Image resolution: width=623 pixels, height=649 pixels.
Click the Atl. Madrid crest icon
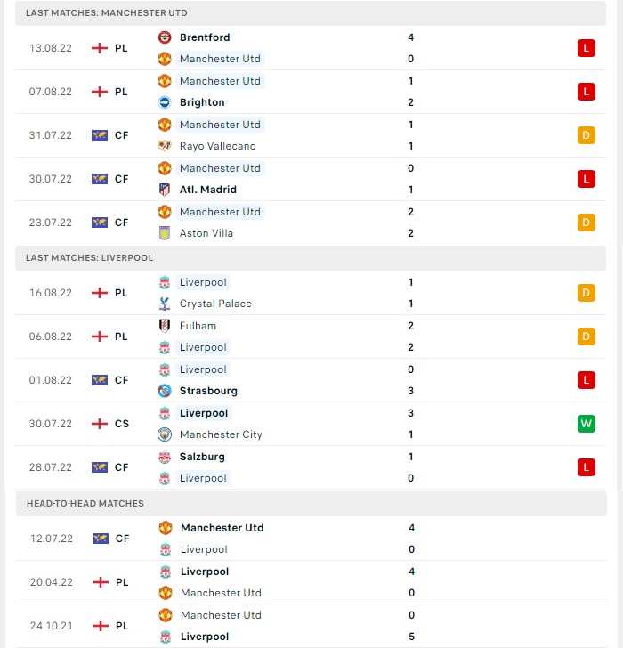(x=165, y=190)
